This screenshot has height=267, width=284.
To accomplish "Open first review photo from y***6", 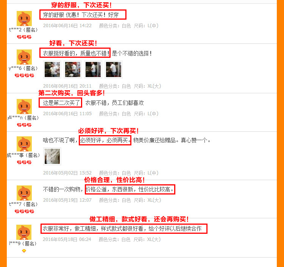I will coord(52,69).
